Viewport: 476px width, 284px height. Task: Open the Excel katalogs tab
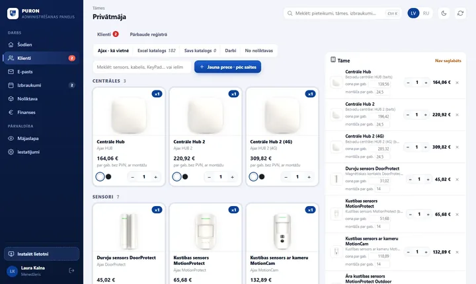[156, 51]
